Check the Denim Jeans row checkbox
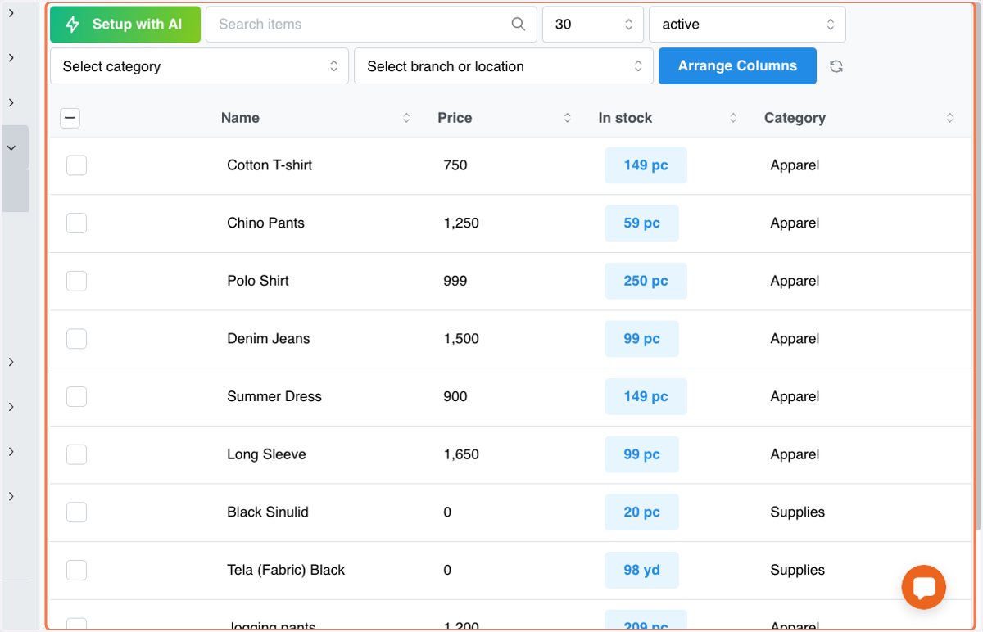This screenshot has width=983, height=632. point(76,339)
